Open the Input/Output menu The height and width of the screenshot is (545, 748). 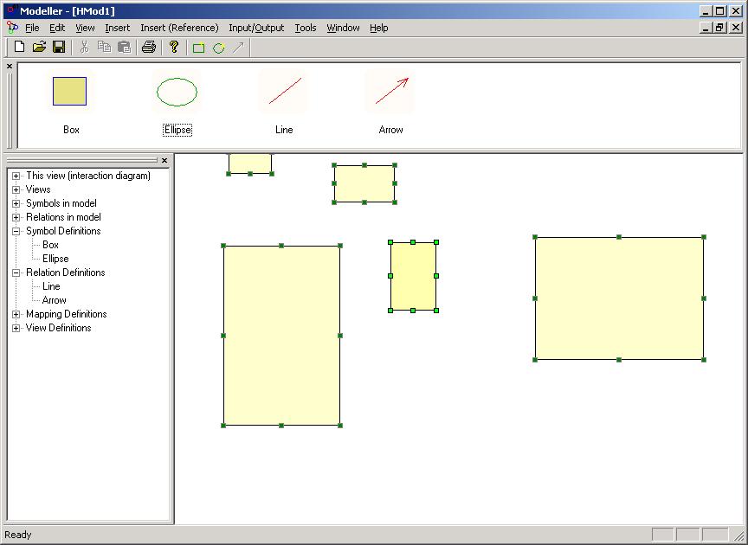256,28
